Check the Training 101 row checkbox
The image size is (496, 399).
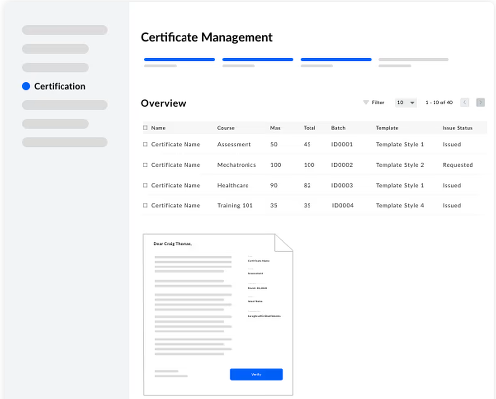point(145,205)
